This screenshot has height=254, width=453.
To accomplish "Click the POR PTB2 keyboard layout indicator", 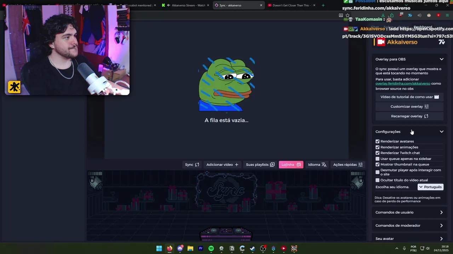I will click(413, 248).
